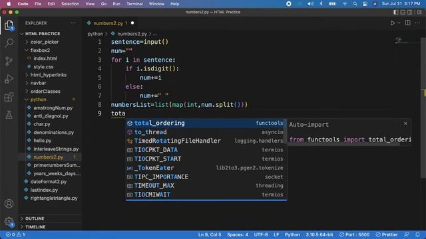Toggle secondary side bar layout icon

(x=409, y=12)
